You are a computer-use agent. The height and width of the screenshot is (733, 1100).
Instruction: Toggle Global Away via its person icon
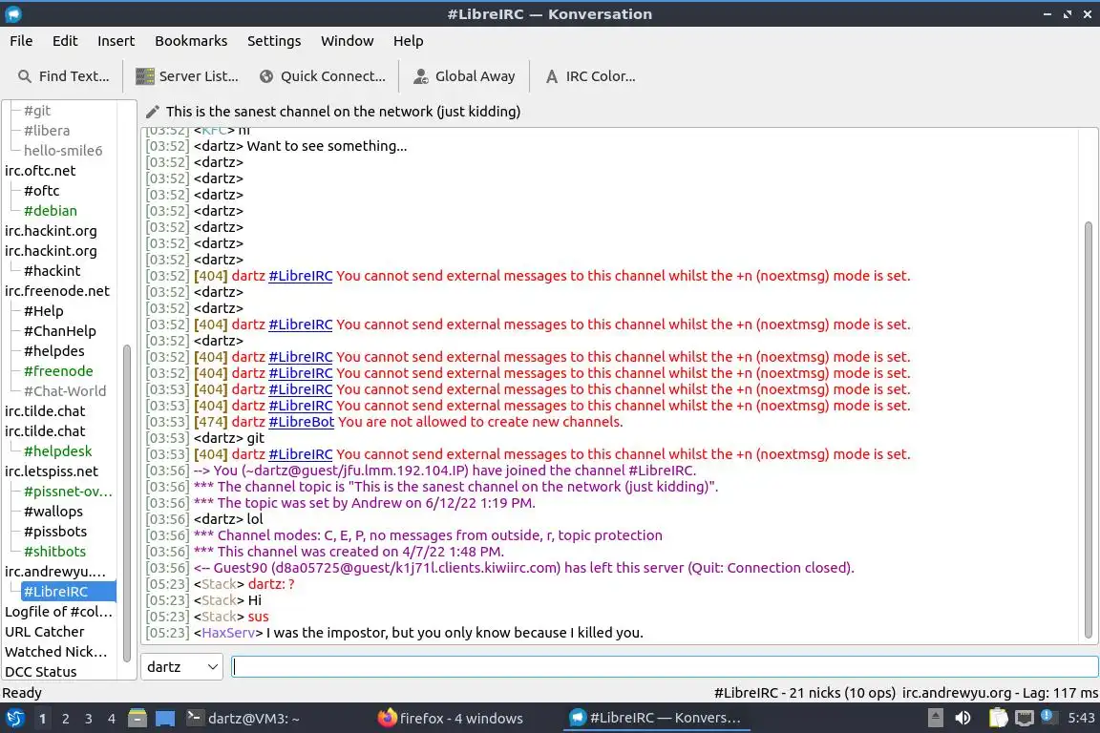(421, 76)
